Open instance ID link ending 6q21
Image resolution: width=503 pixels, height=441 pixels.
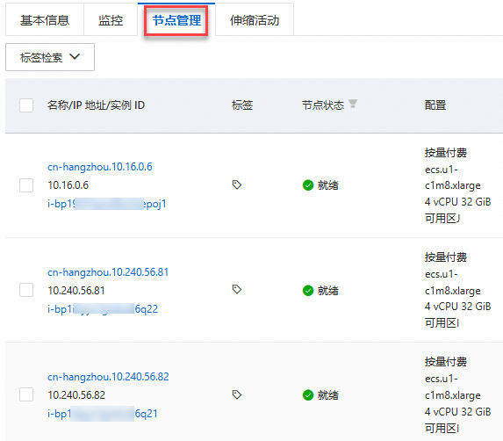103,414
